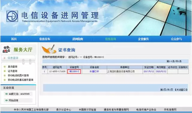Click the 申请单位 column header
The height and width of the screenshot is (113, 192).
pyautogui.click(x=125, y=67)
